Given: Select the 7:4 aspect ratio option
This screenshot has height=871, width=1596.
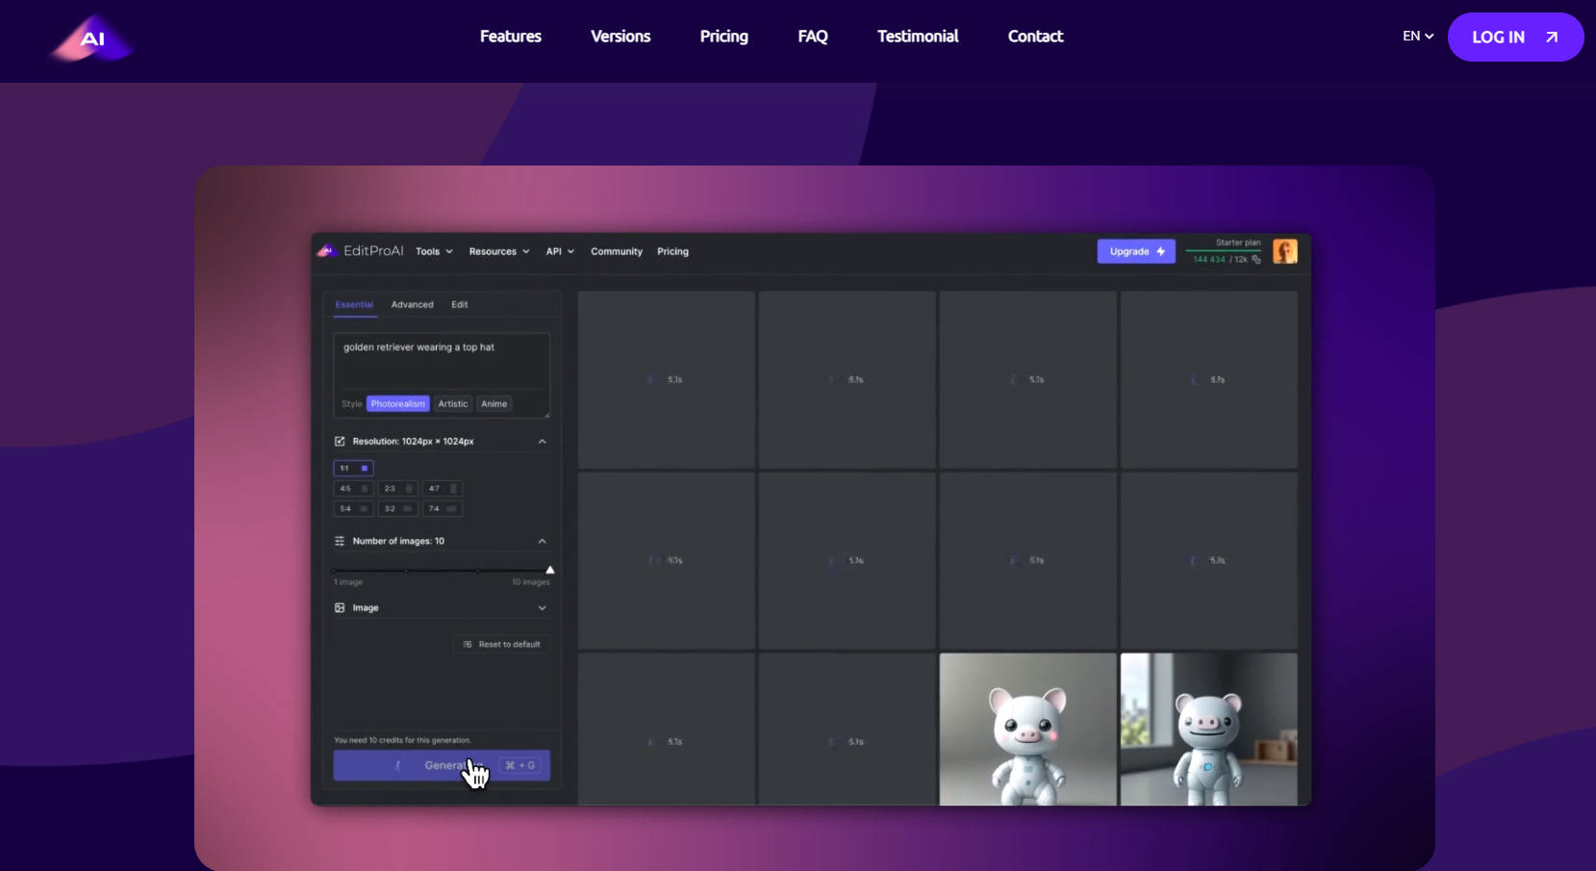Looking at the screenshot, I should (x=442, y=508).
